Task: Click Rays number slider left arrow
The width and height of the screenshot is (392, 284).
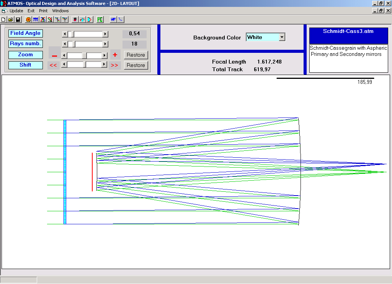Action: point(65,44)
